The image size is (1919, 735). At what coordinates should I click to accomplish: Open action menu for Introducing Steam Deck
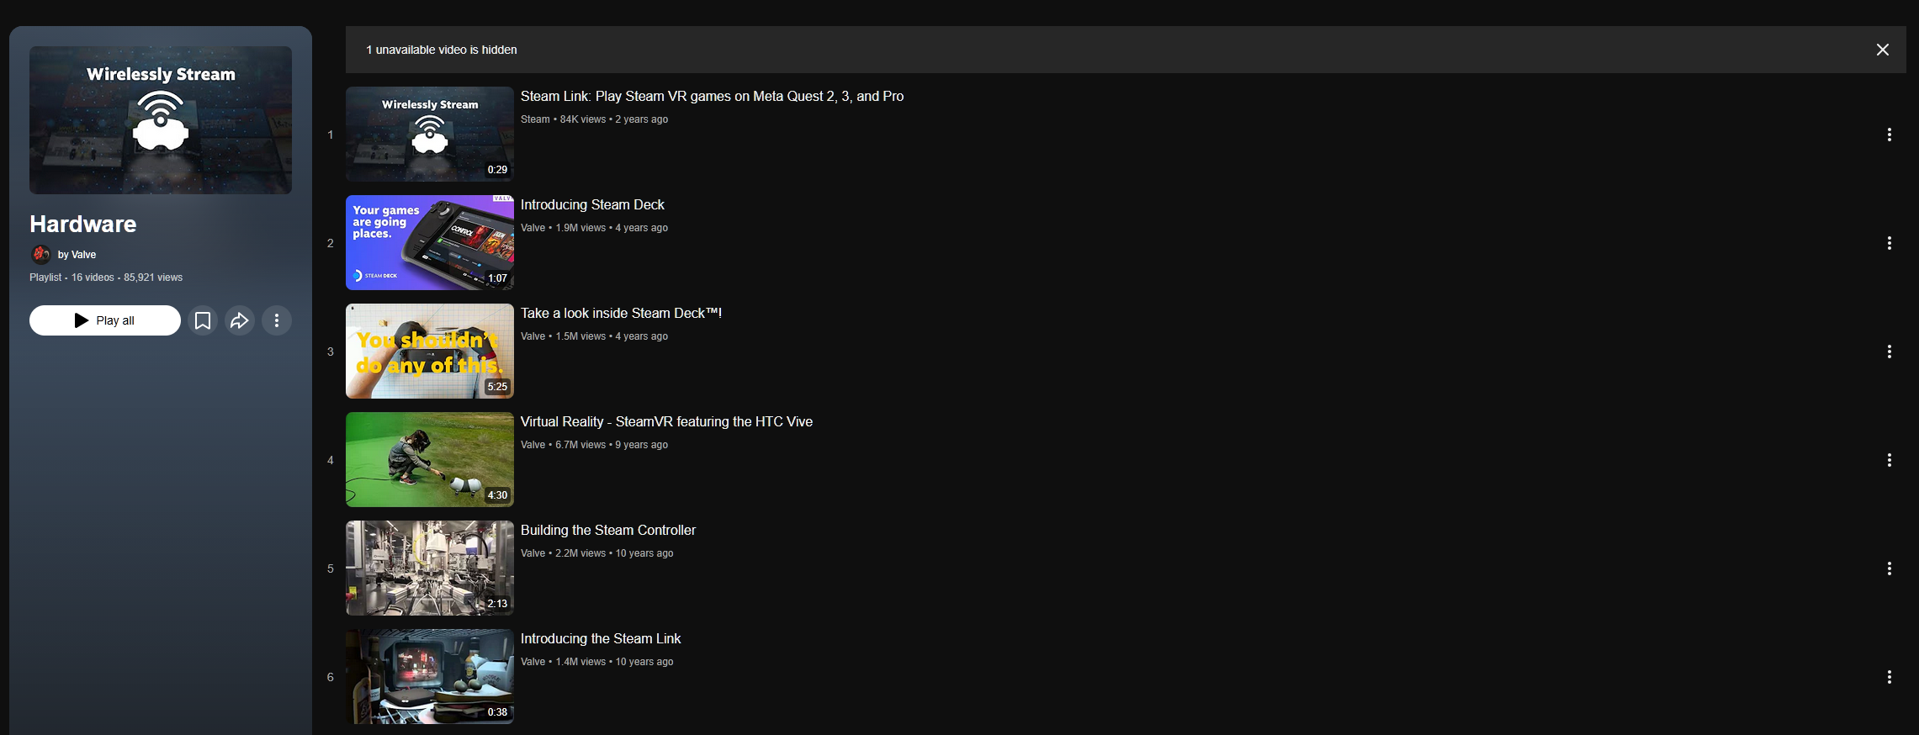(x=1890, y=243)
